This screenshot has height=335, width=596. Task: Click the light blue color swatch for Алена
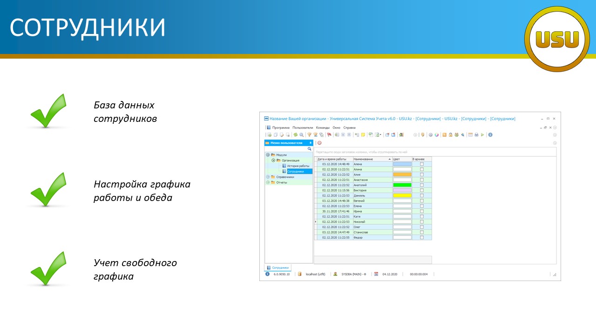(402, 164)
